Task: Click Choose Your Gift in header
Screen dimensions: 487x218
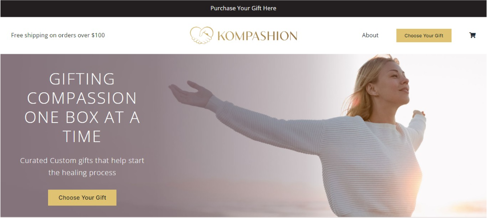Action: tap(424, 36)
